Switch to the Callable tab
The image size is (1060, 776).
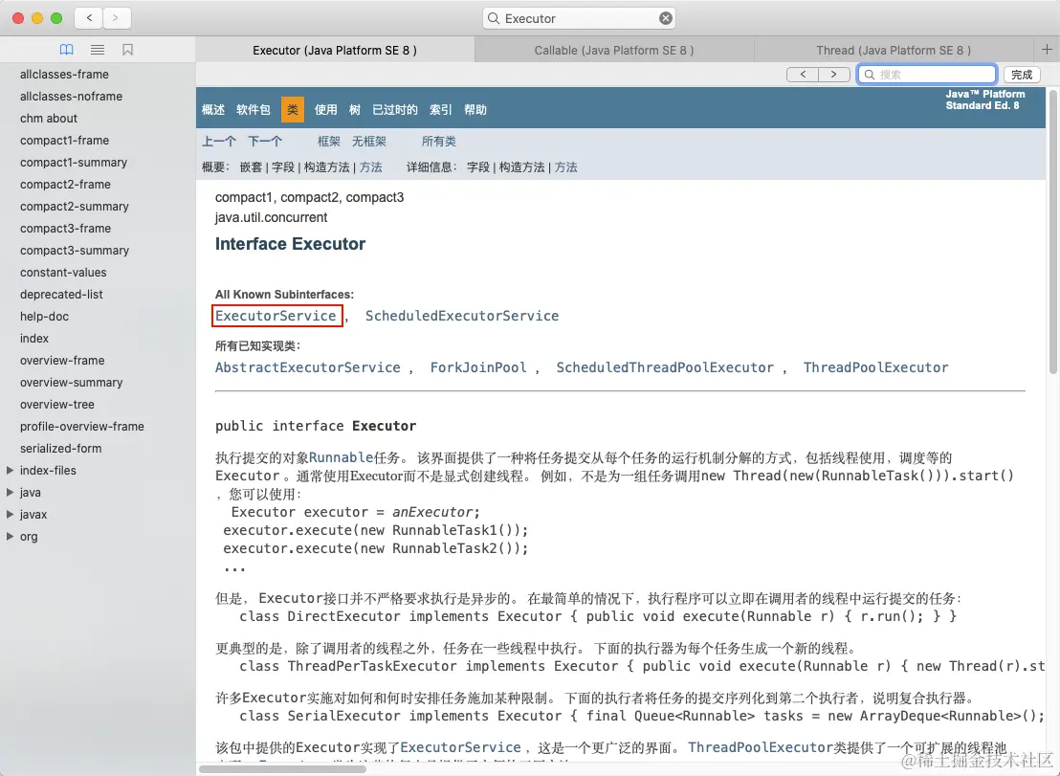615,49
